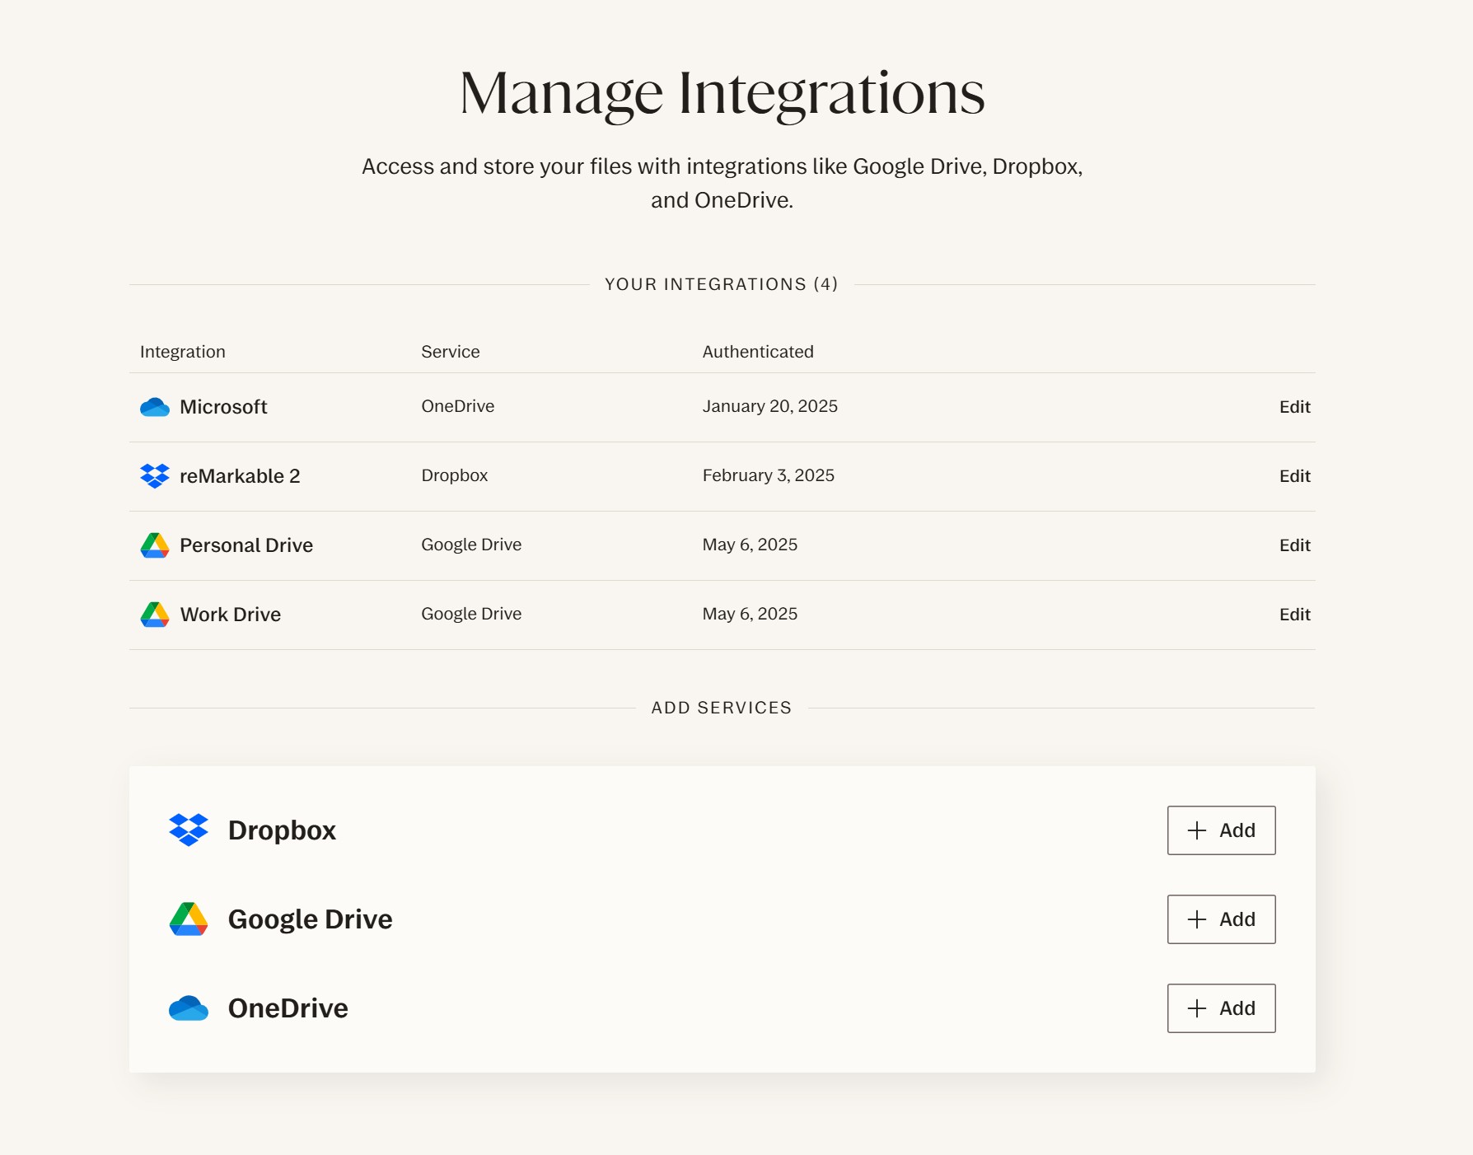Click the Google Drive icon for Personal Drive
This screenshot has width=1473, height=1155.
155,545
